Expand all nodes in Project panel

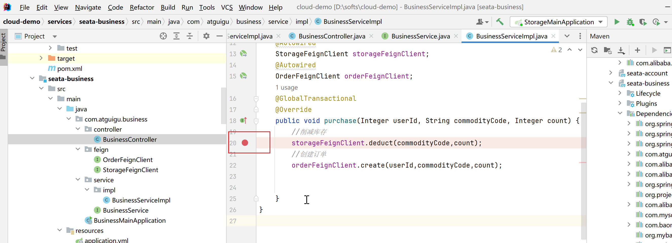[x=176, y=36]
